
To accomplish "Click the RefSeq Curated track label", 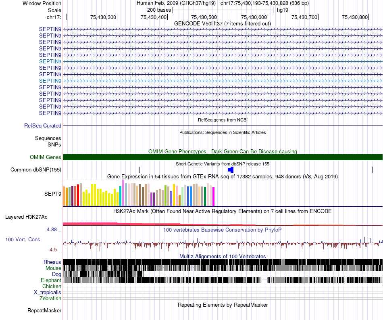I will [x=43, y=125].
